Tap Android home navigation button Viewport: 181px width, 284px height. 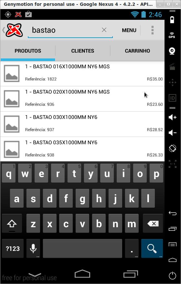point(82,274)
